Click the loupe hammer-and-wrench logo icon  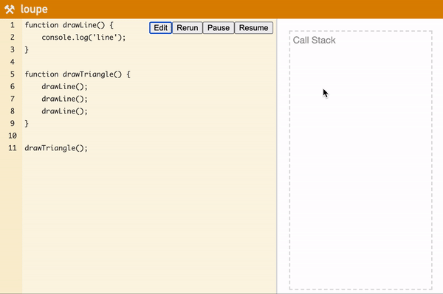click(10, 10)
